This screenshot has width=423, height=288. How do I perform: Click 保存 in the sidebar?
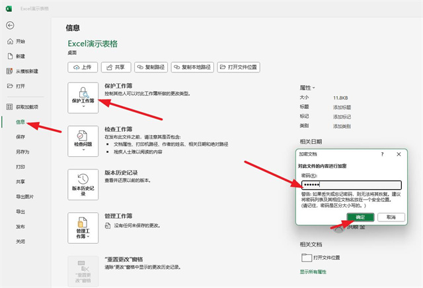coord(20,137)
